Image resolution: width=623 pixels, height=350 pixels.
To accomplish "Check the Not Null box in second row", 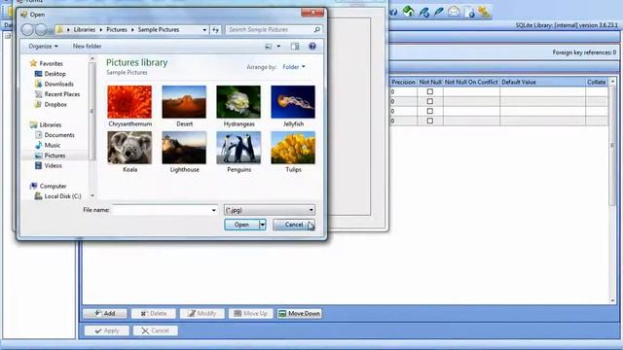I will (x=430, y=101).
